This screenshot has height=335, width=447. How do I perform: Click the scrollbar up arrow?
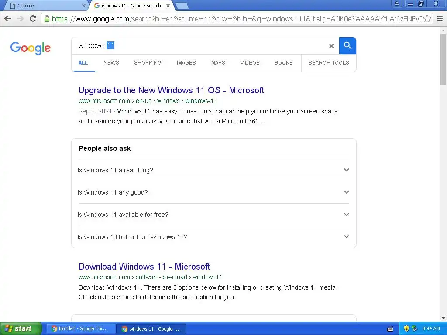444,30
